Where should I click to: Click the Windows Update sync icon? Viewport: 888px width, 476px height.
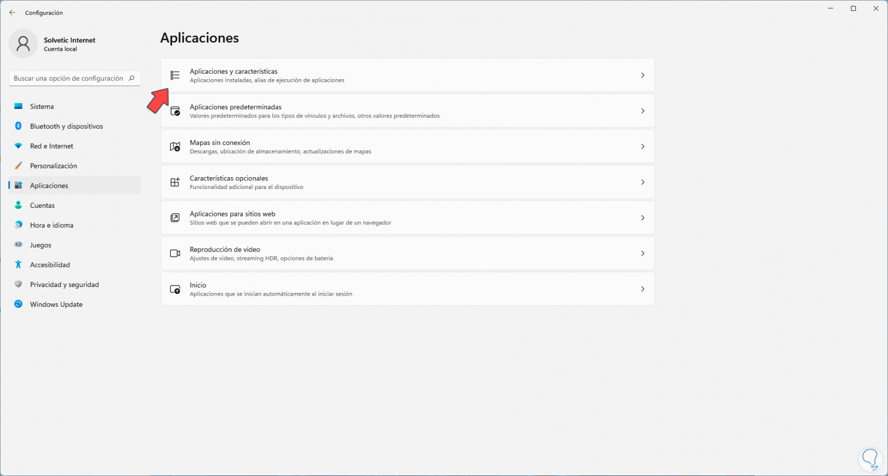click(x=18, y=304)
